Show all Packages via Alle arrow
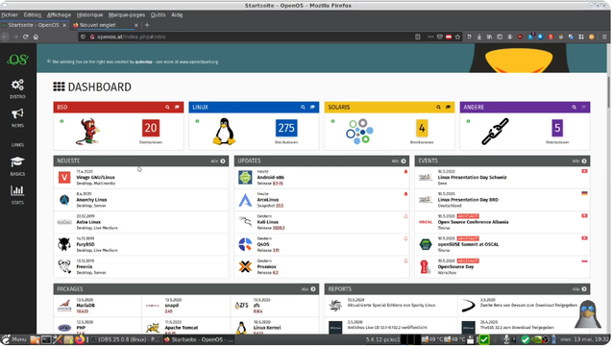612x348 pixels. click(x=313, y=289)
